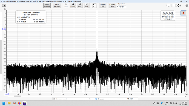Screen dimensions: 189x106
Task: Click the level readout -13.48 dBFS box
Action: (x=168, y=16)
